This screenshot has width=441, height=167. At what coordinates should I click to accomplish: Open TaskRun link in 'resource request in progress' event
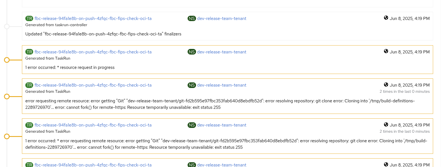click(x=93, y=52)
